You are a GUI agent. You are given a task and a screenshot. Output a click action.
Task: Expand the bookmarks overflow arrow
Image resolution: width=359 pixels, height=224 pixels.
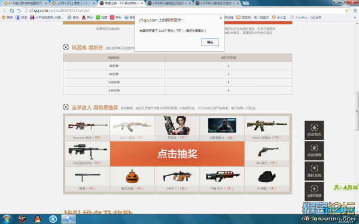(x=355, y=17)
